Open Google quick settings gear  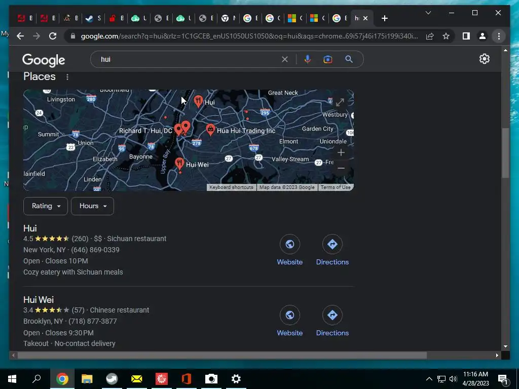pos(484,59)
